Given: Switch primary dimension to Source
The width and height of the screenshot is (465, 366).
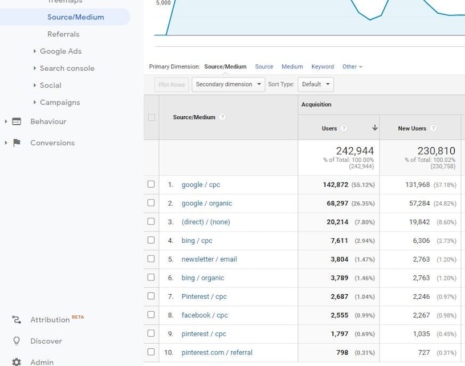Looking at the screenshot, I should [x=264, y=67].
